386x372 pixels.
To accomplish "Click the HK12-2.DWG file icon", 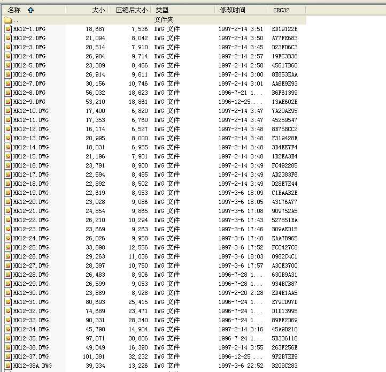I will coord(8,38).
